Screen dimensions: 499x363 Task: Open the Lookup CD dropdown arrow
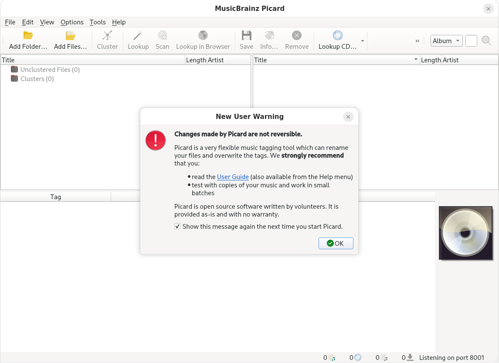[363, 41]
